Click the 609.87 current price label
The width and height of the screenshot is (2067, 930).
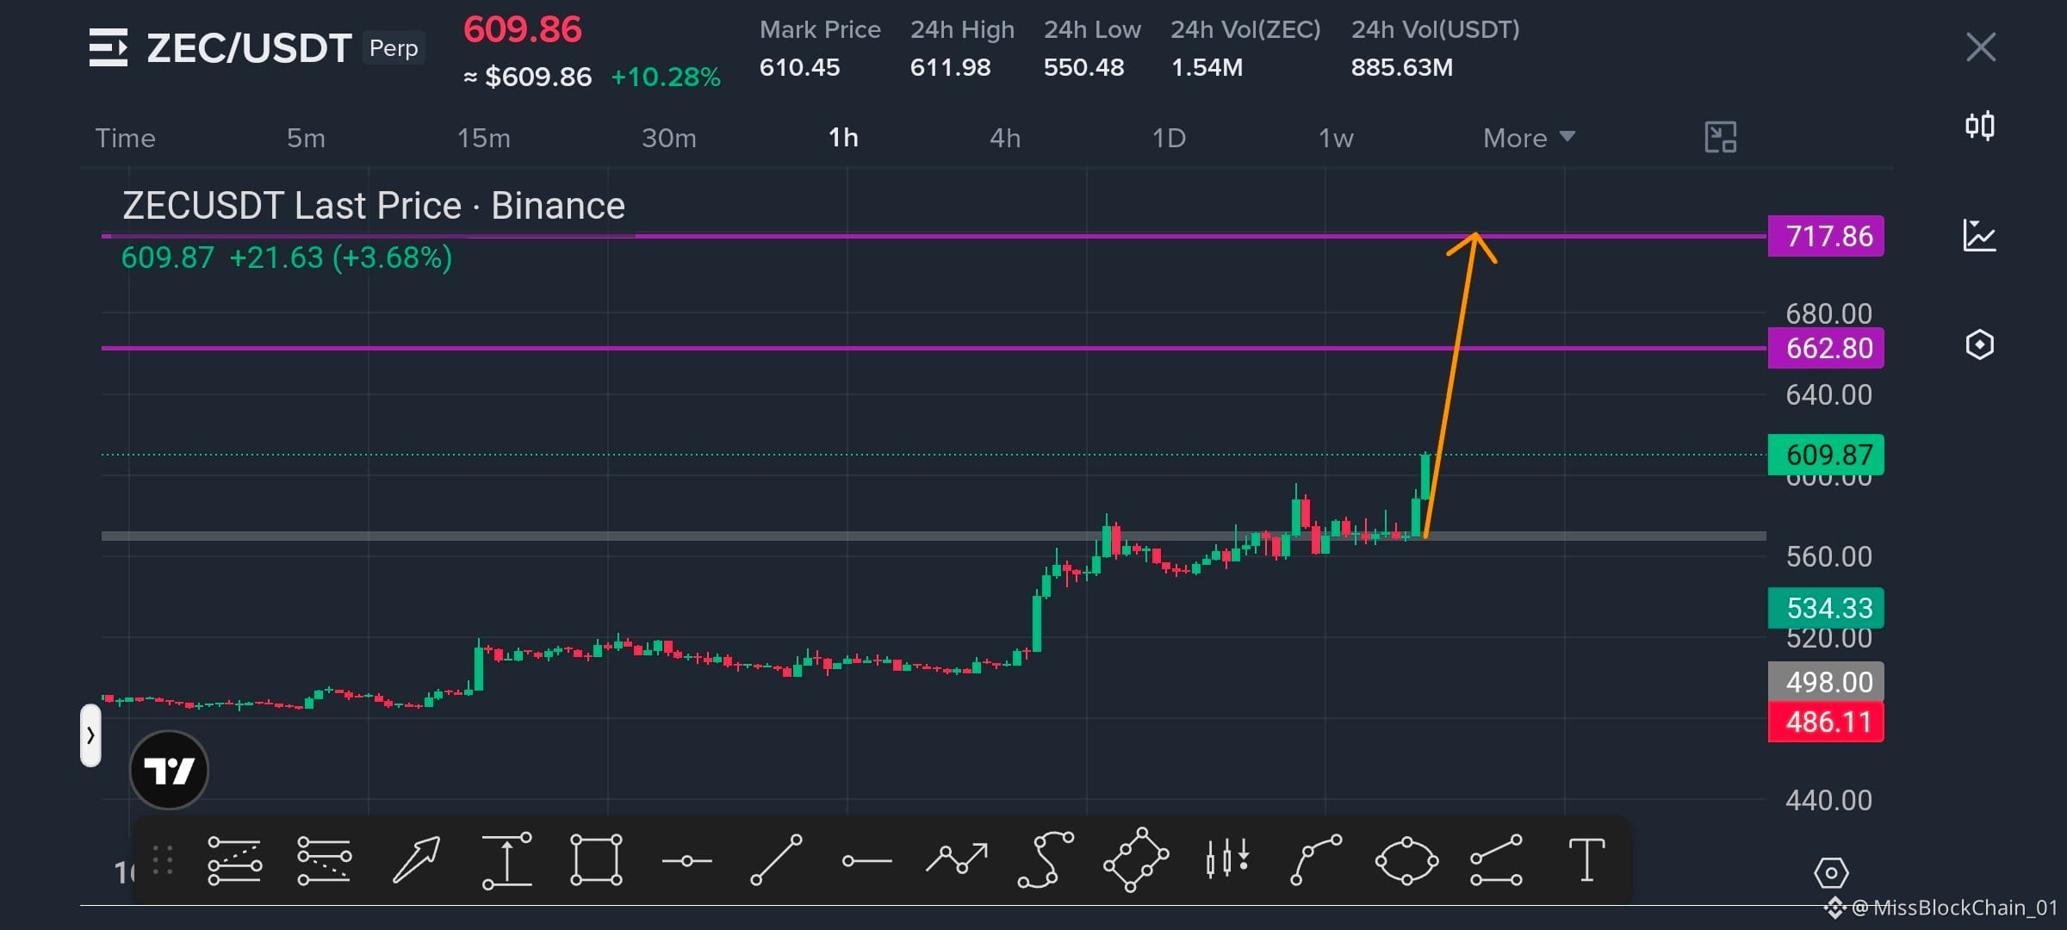tap(1826, 455)
